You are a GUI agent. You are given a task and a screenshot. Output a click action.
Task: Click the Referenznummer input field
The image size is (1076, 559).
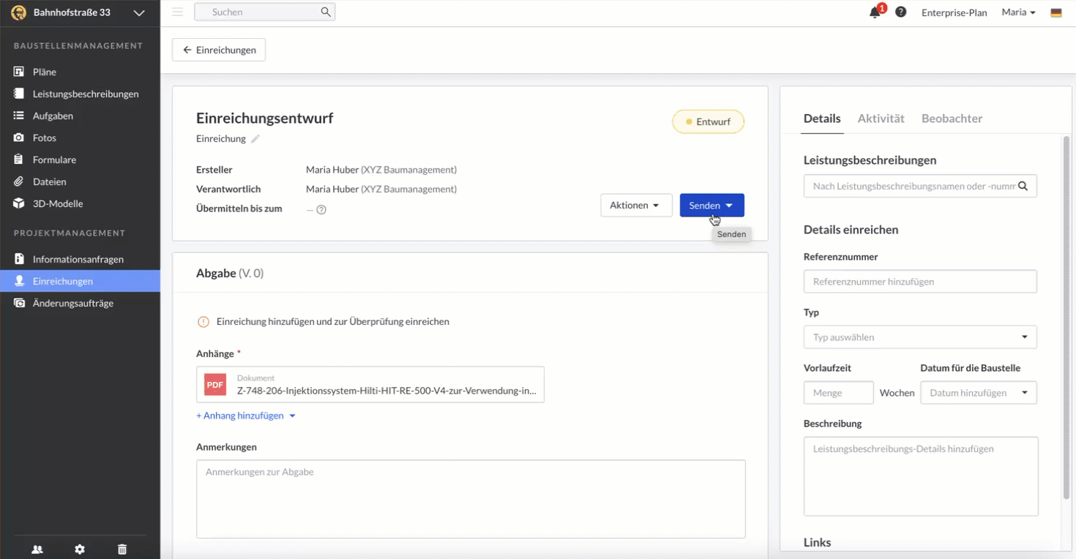pos(920,282)
